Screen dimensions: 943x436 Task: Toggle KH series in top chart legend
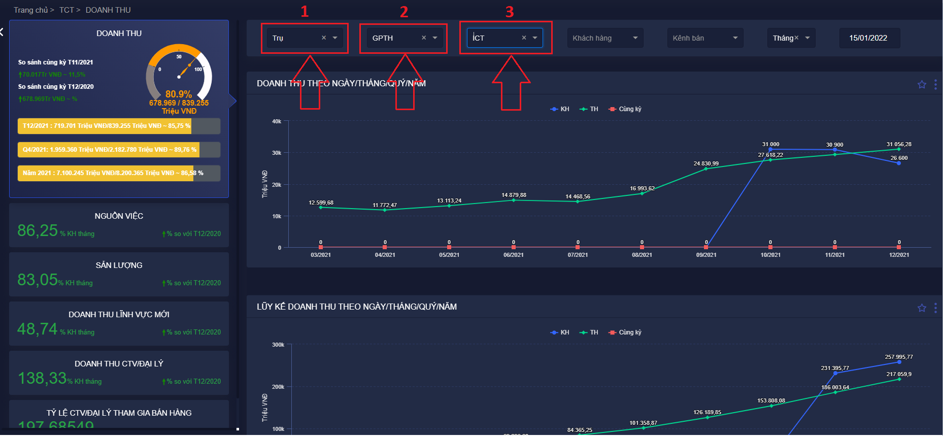[560, 109]
